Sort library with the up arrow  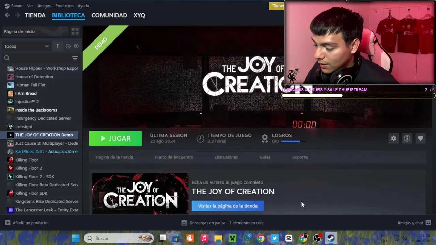pyautogui.click(x=58, y=46)
